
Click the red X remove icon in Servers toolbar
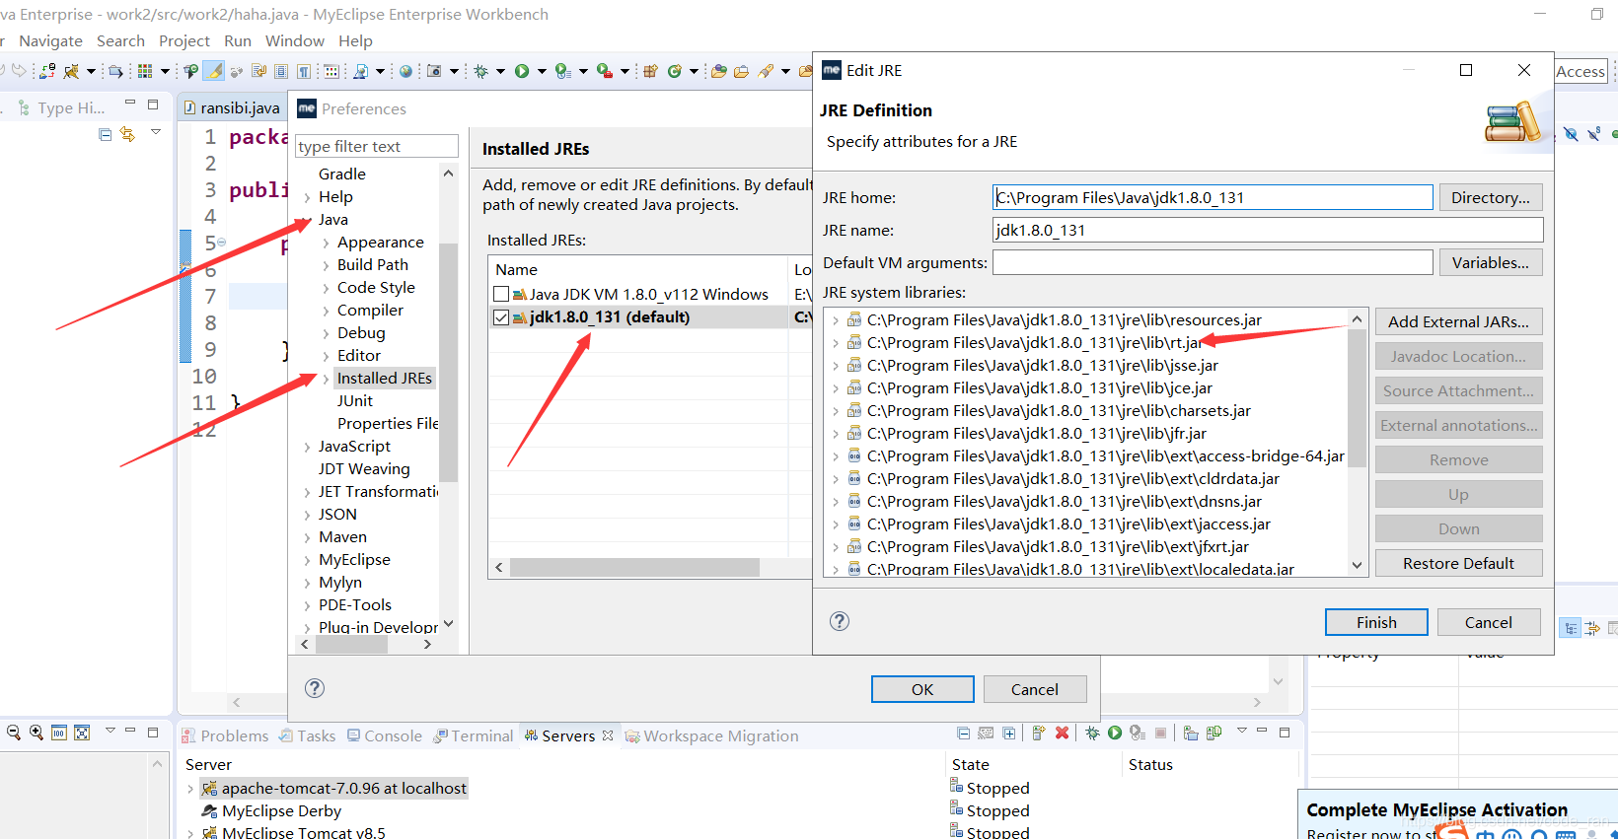tap(1062, 733)
